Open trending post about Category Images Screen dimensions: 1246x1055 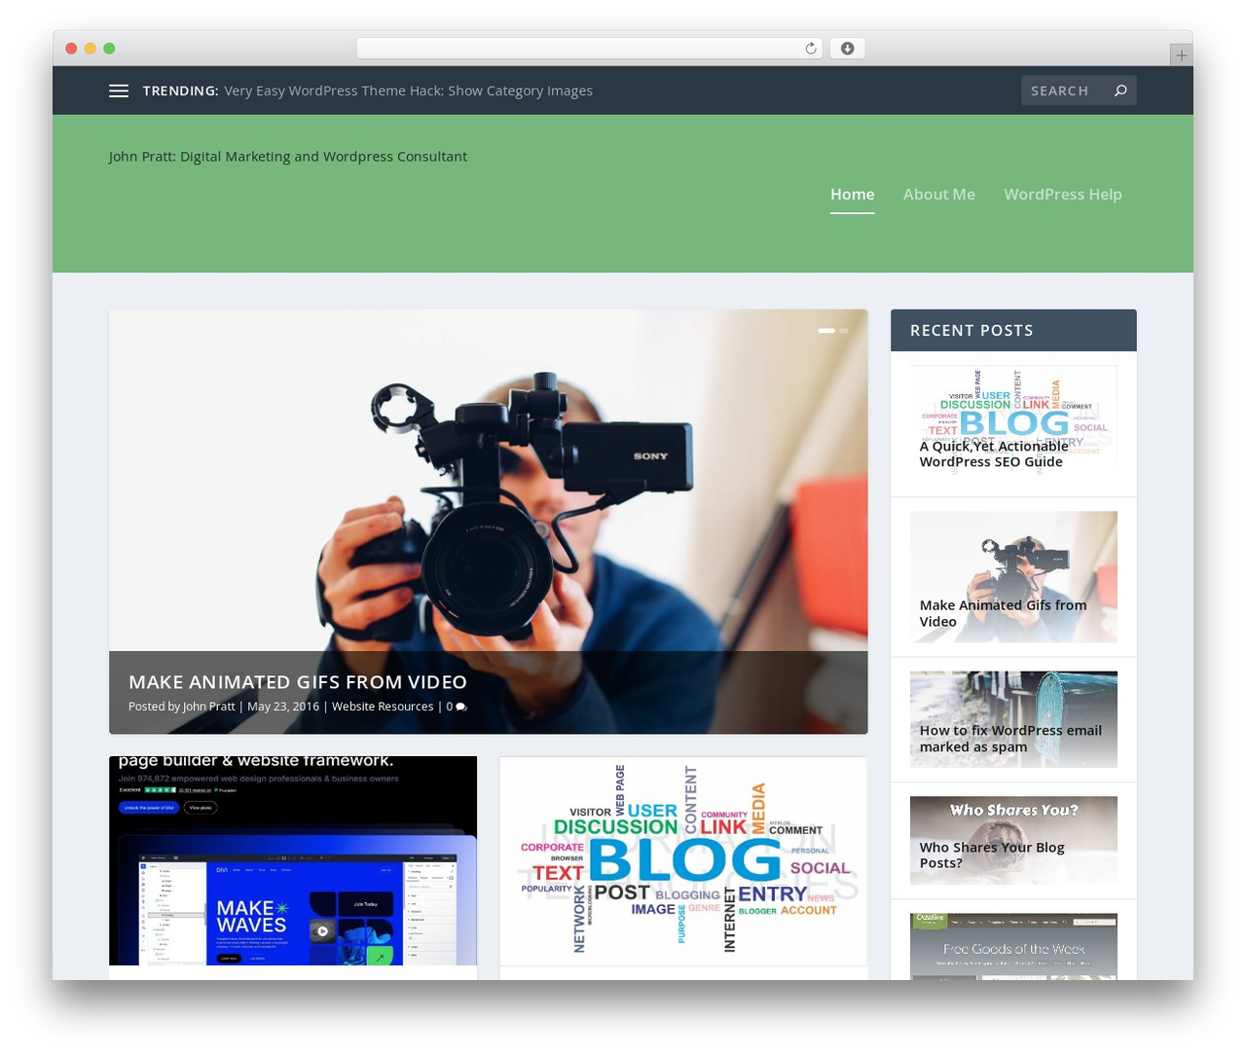tap(408, 91)
